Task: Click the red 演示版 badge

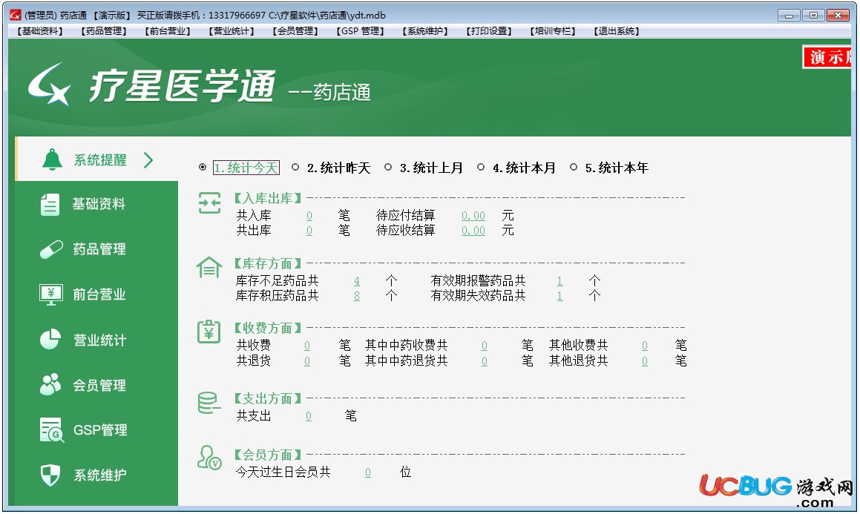Action: pyautogui.click(x=827, y=57)
